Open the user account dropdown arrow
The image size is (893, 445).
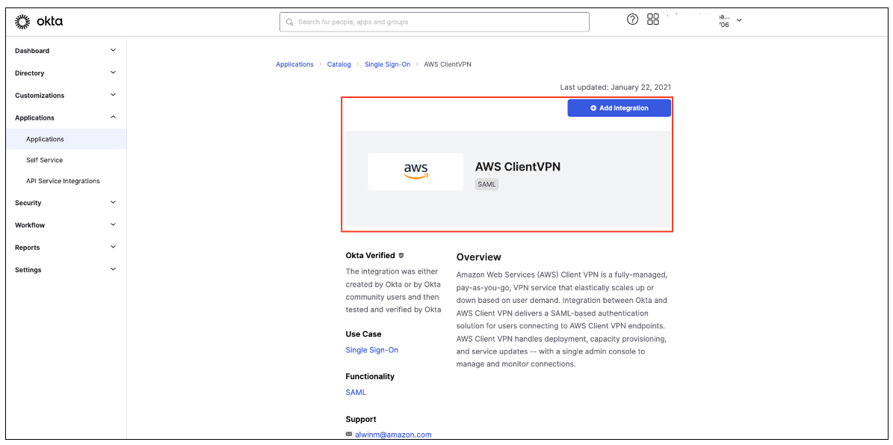[x=739, y=20]
